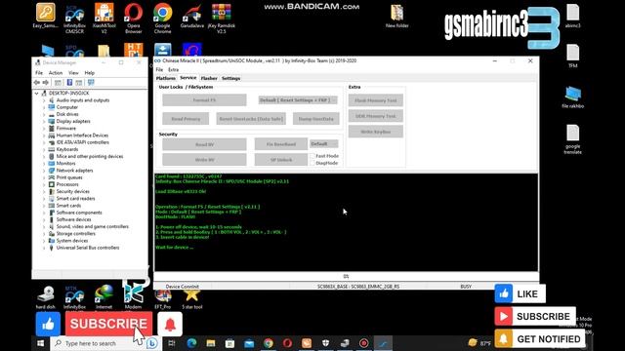Enable the DiagMode checkbox
The image size is (625, 351).
[x=312, y=163]
